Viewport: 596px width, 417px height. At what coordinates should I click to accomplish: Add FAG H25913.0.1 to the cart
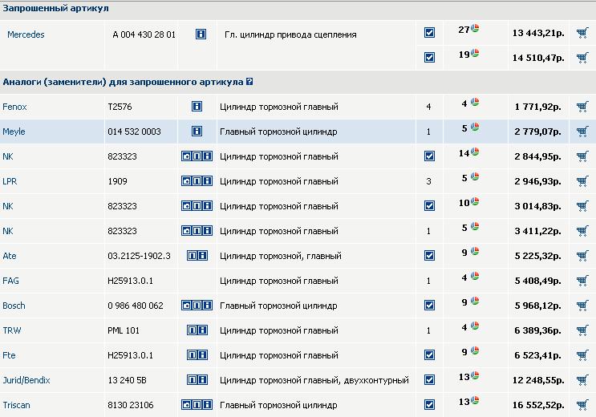(x=582, y=281)
